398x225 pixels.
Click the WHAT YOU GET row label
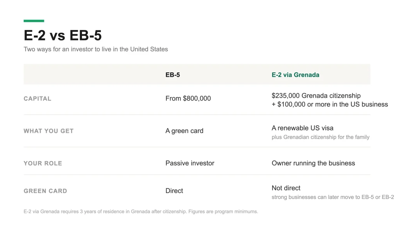[49, 131]
